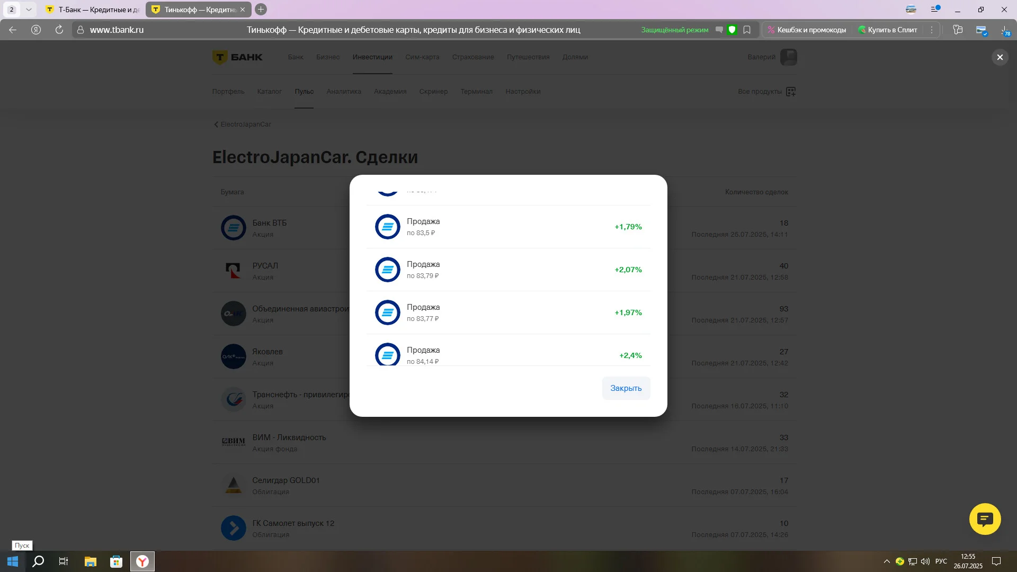Open the yellow chat support bubble

tap(985, 519)
